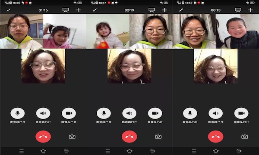The height and width of the screenshot is (155, 259).
Task: Tap the plus icon in 02:19 call
Action: (164, 10)
